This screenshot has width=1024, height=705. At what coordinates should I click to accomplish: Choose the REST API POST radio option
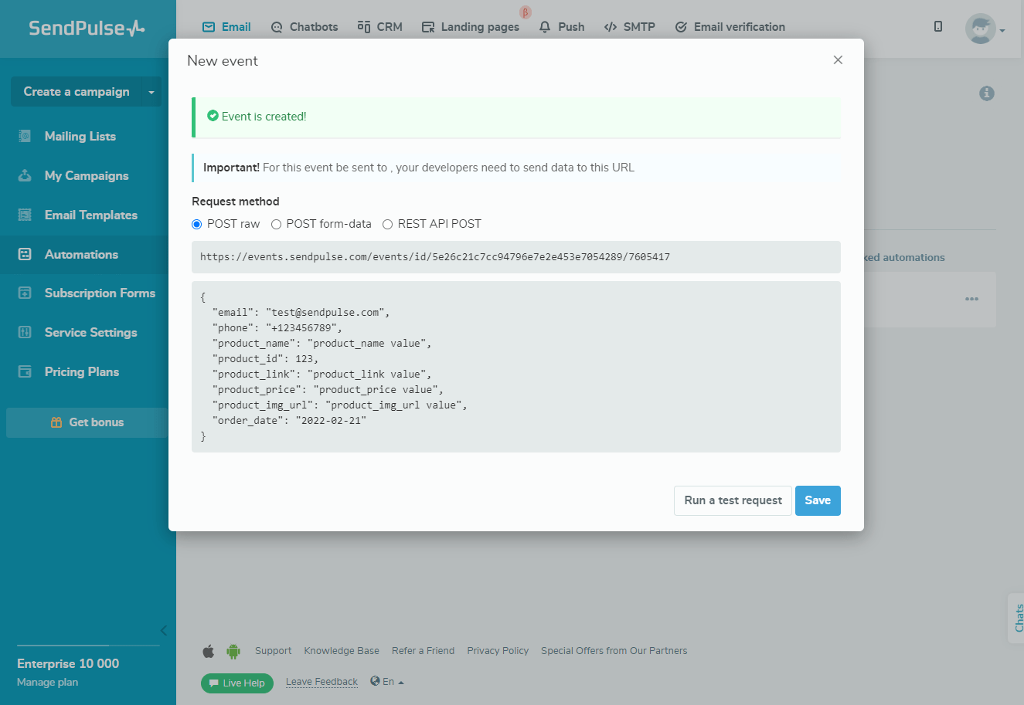coord(388,224)
